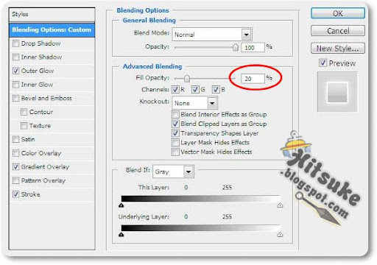Tick the Bevel and Emboss checkbox

[15, 98]
